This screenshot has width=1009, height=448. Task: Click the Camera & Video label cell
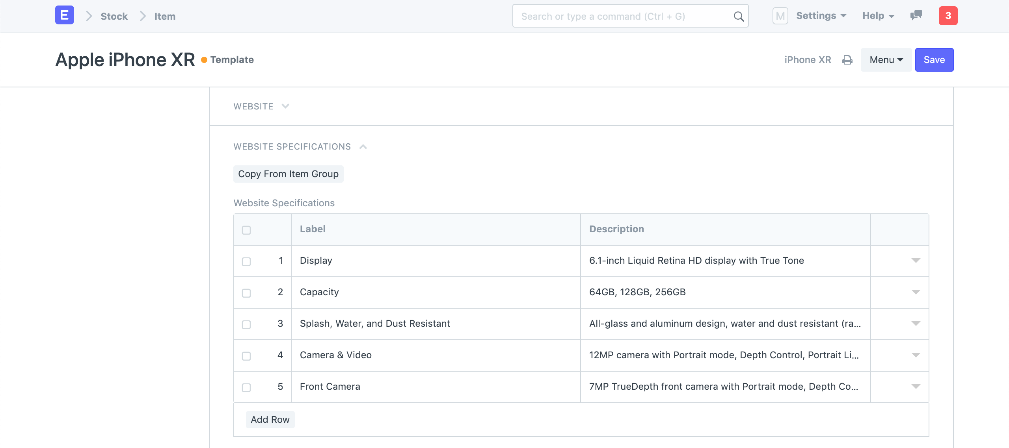click(436, 355)
